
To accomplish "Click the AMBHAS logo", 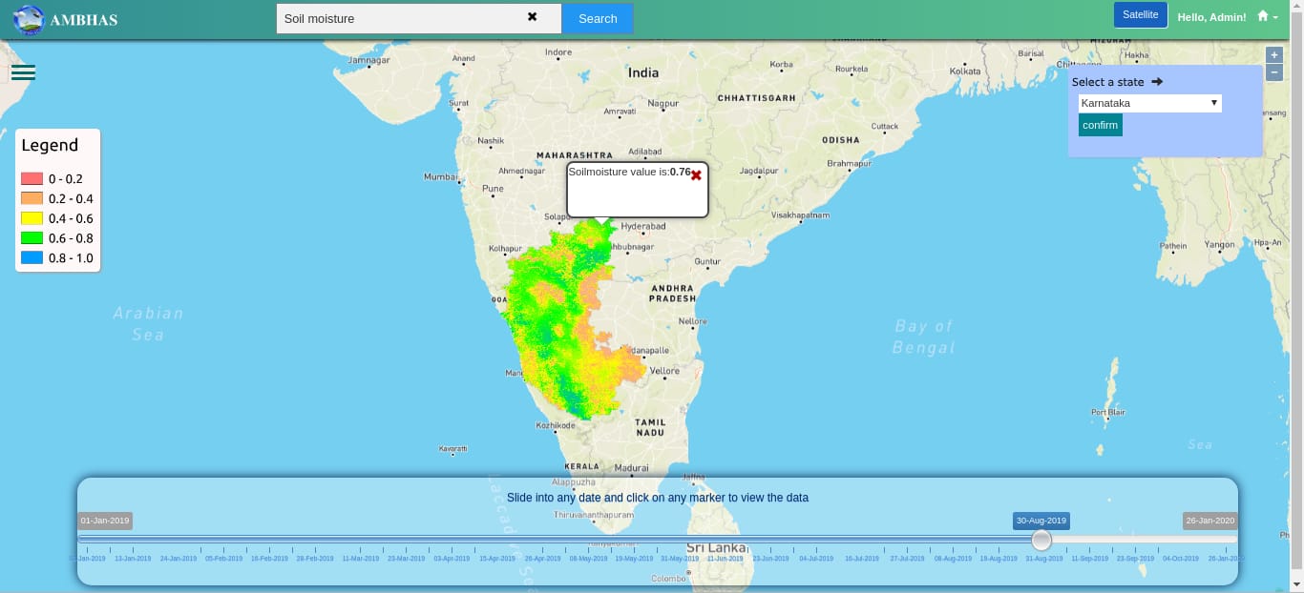I will pos(30,19).
